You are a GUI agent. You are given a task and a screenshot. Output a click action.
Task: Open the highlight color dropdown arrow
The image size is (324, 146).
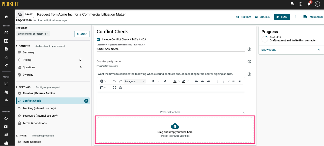tap(188, 81)
